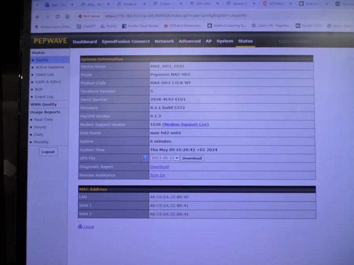Turn On Remote Assistance link
The image size is (354, 265).
tap(157, 175)
